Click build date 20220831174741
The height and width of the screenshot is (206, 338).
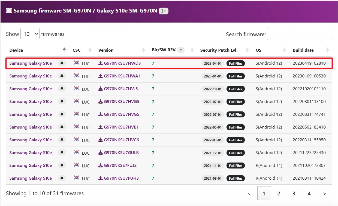pos(309,114)
